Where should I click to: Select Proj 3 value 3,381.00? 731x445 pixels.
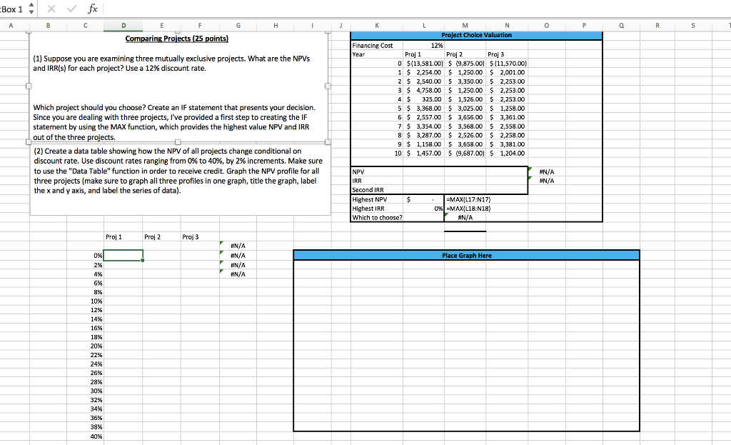click(x=507, y=144)
